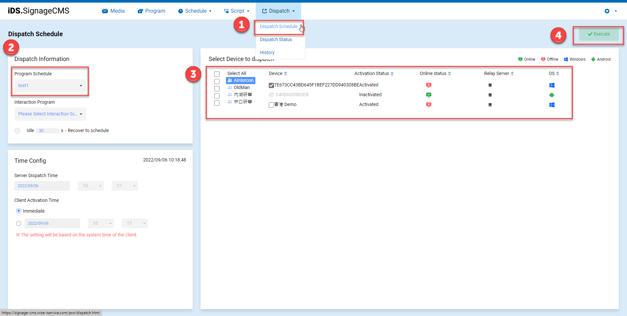Enable the Idle recover to schedule option
Viewport: 627px width, 316px height.
click(17, 131)
